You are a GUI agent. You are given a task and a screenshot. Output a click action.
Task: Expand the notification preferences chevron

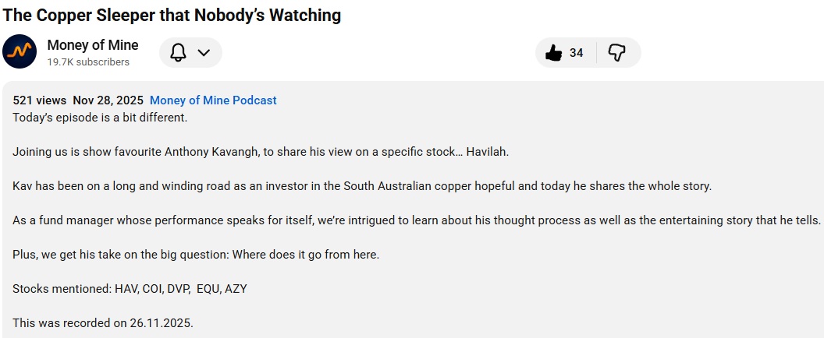[x=204, y=52]
